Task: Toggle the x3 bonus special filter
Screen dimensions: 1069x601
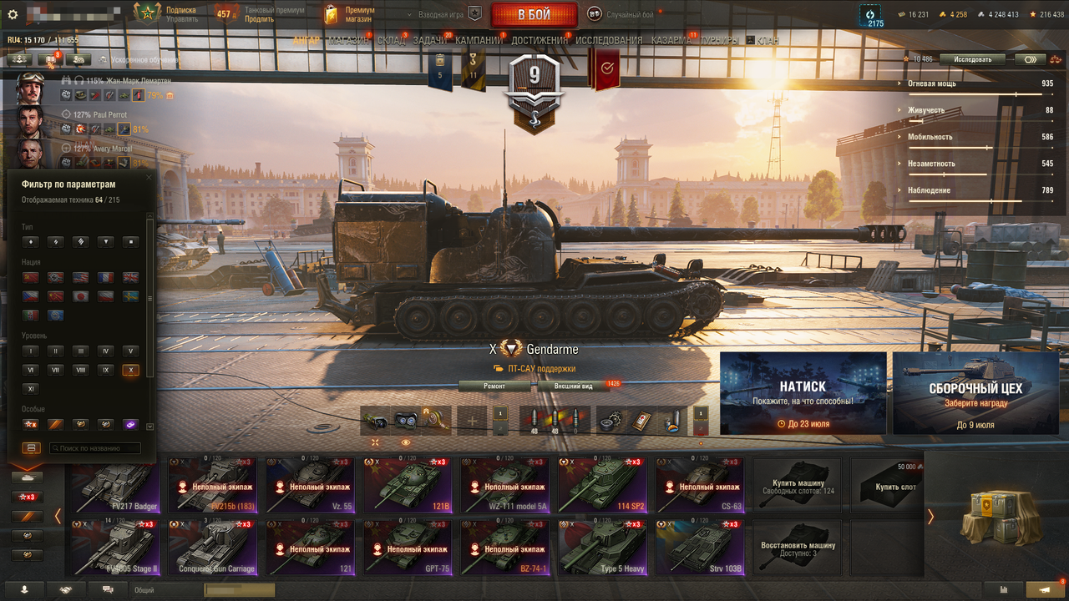Action: [31, 424]
